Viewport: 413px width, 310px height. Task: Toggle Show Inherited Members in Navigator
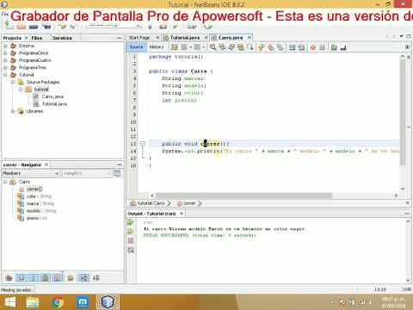click(x=9, y=278)
